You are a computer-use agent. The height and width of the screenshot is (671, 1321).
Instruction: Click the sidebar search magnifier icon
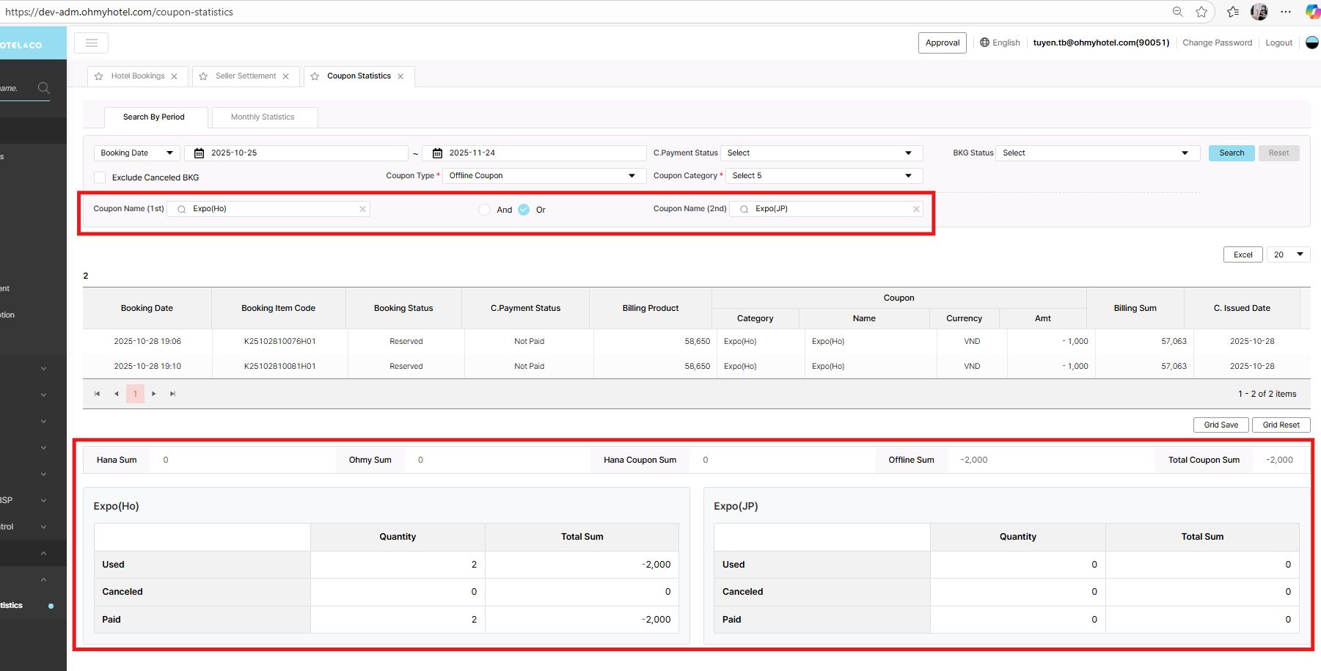(x=44, y=88)
